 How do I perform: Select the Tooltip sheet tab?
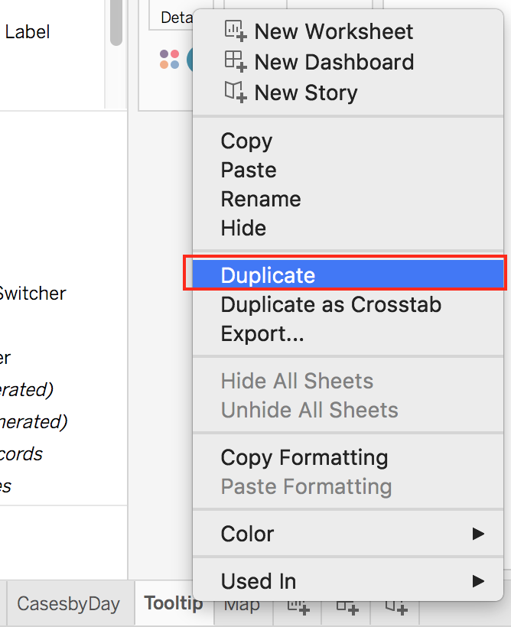[174, 603]
